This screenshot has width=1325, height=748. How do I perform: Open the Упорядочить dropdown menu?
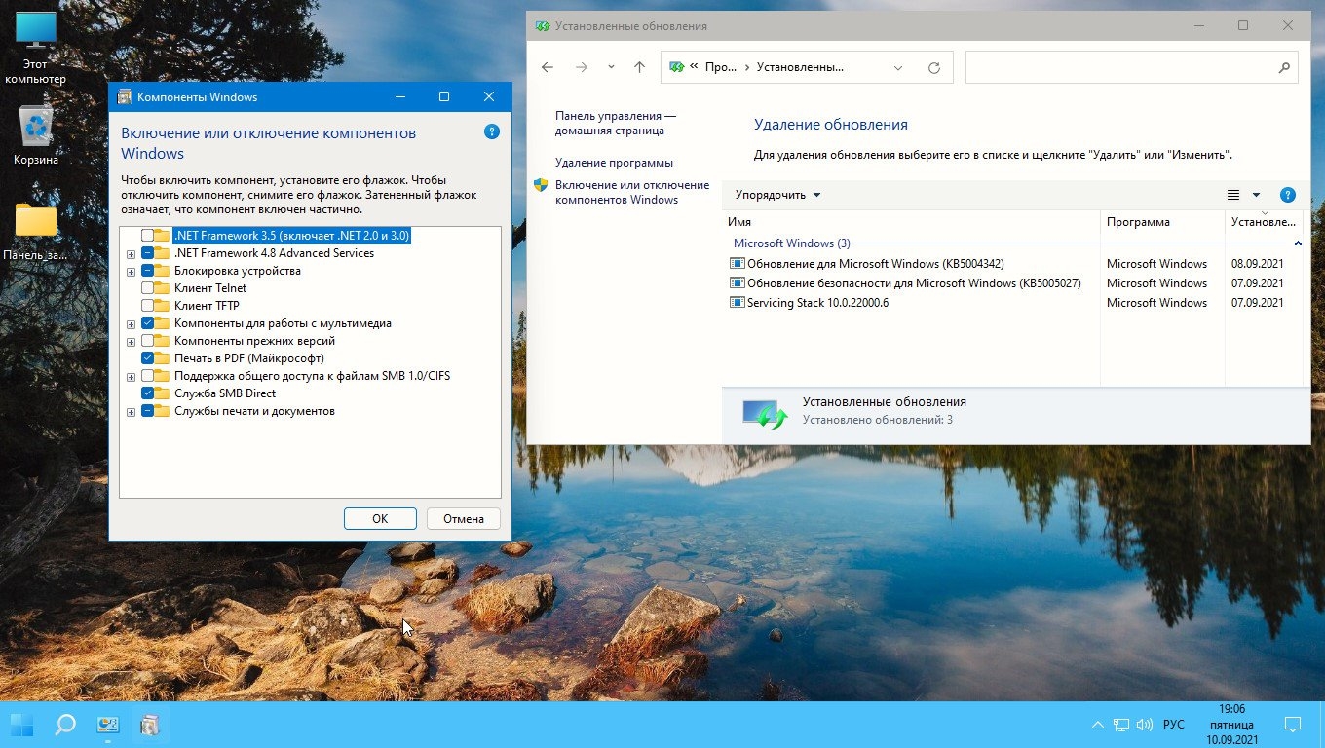pyautogui.click(x=777, y=195)
